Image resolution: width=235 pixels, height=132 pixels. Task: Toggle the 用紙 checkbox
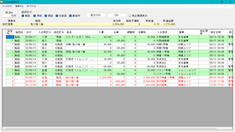click(x=34, y=16)
